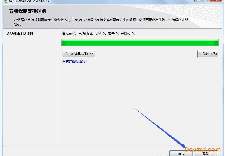Confirm with the 确定 button
The image size is (225, 156).
[181, 154]
